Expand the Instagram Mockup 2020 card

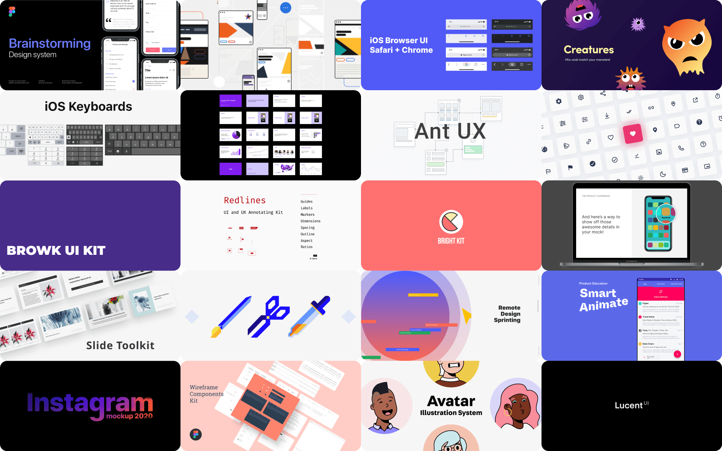91,405
